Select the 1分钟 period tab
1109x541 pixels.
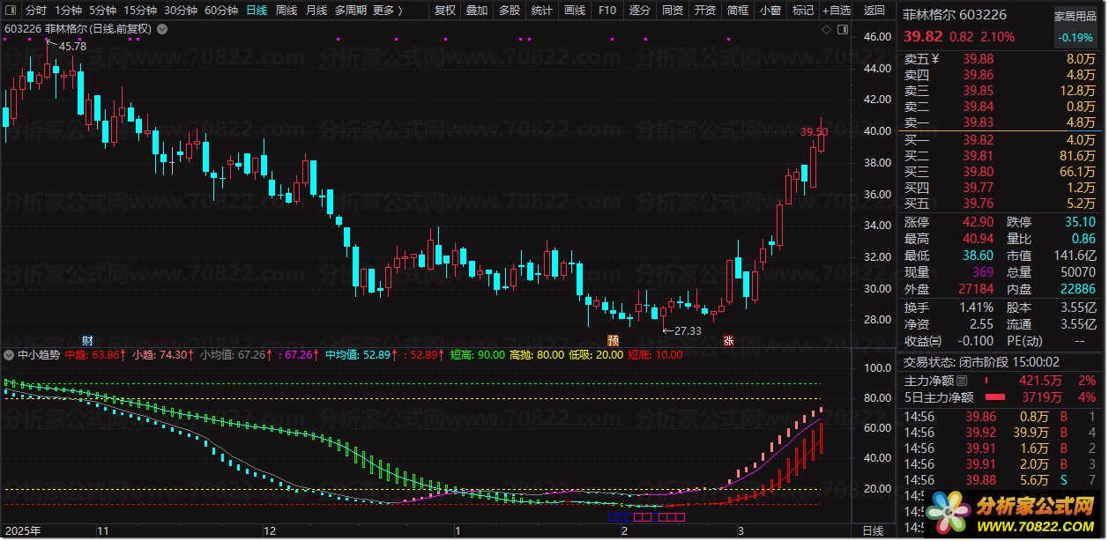(x=68, y=11)
